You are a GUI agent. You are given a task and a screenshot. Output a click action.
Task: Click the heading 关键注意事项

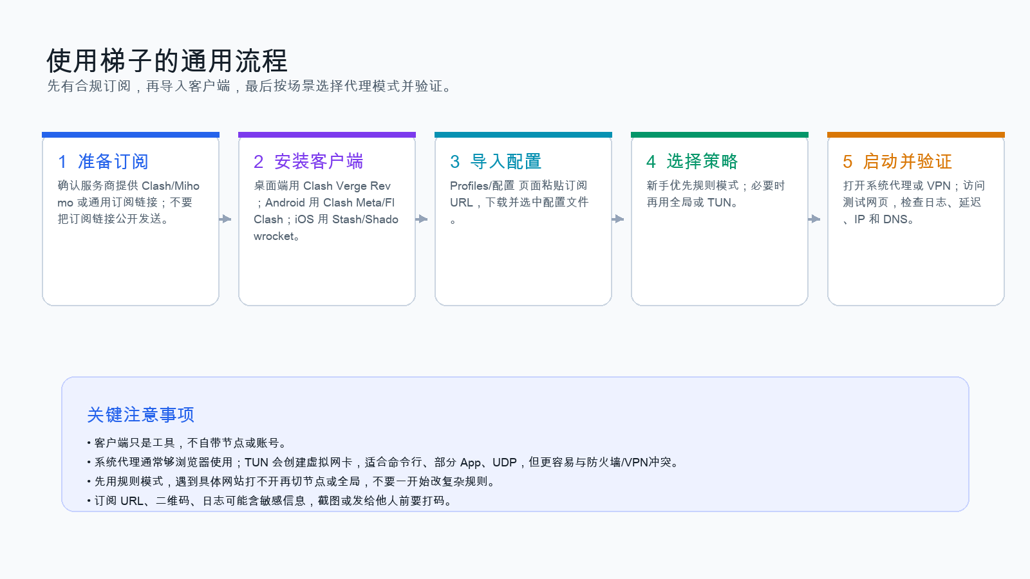tap(140, 415)
